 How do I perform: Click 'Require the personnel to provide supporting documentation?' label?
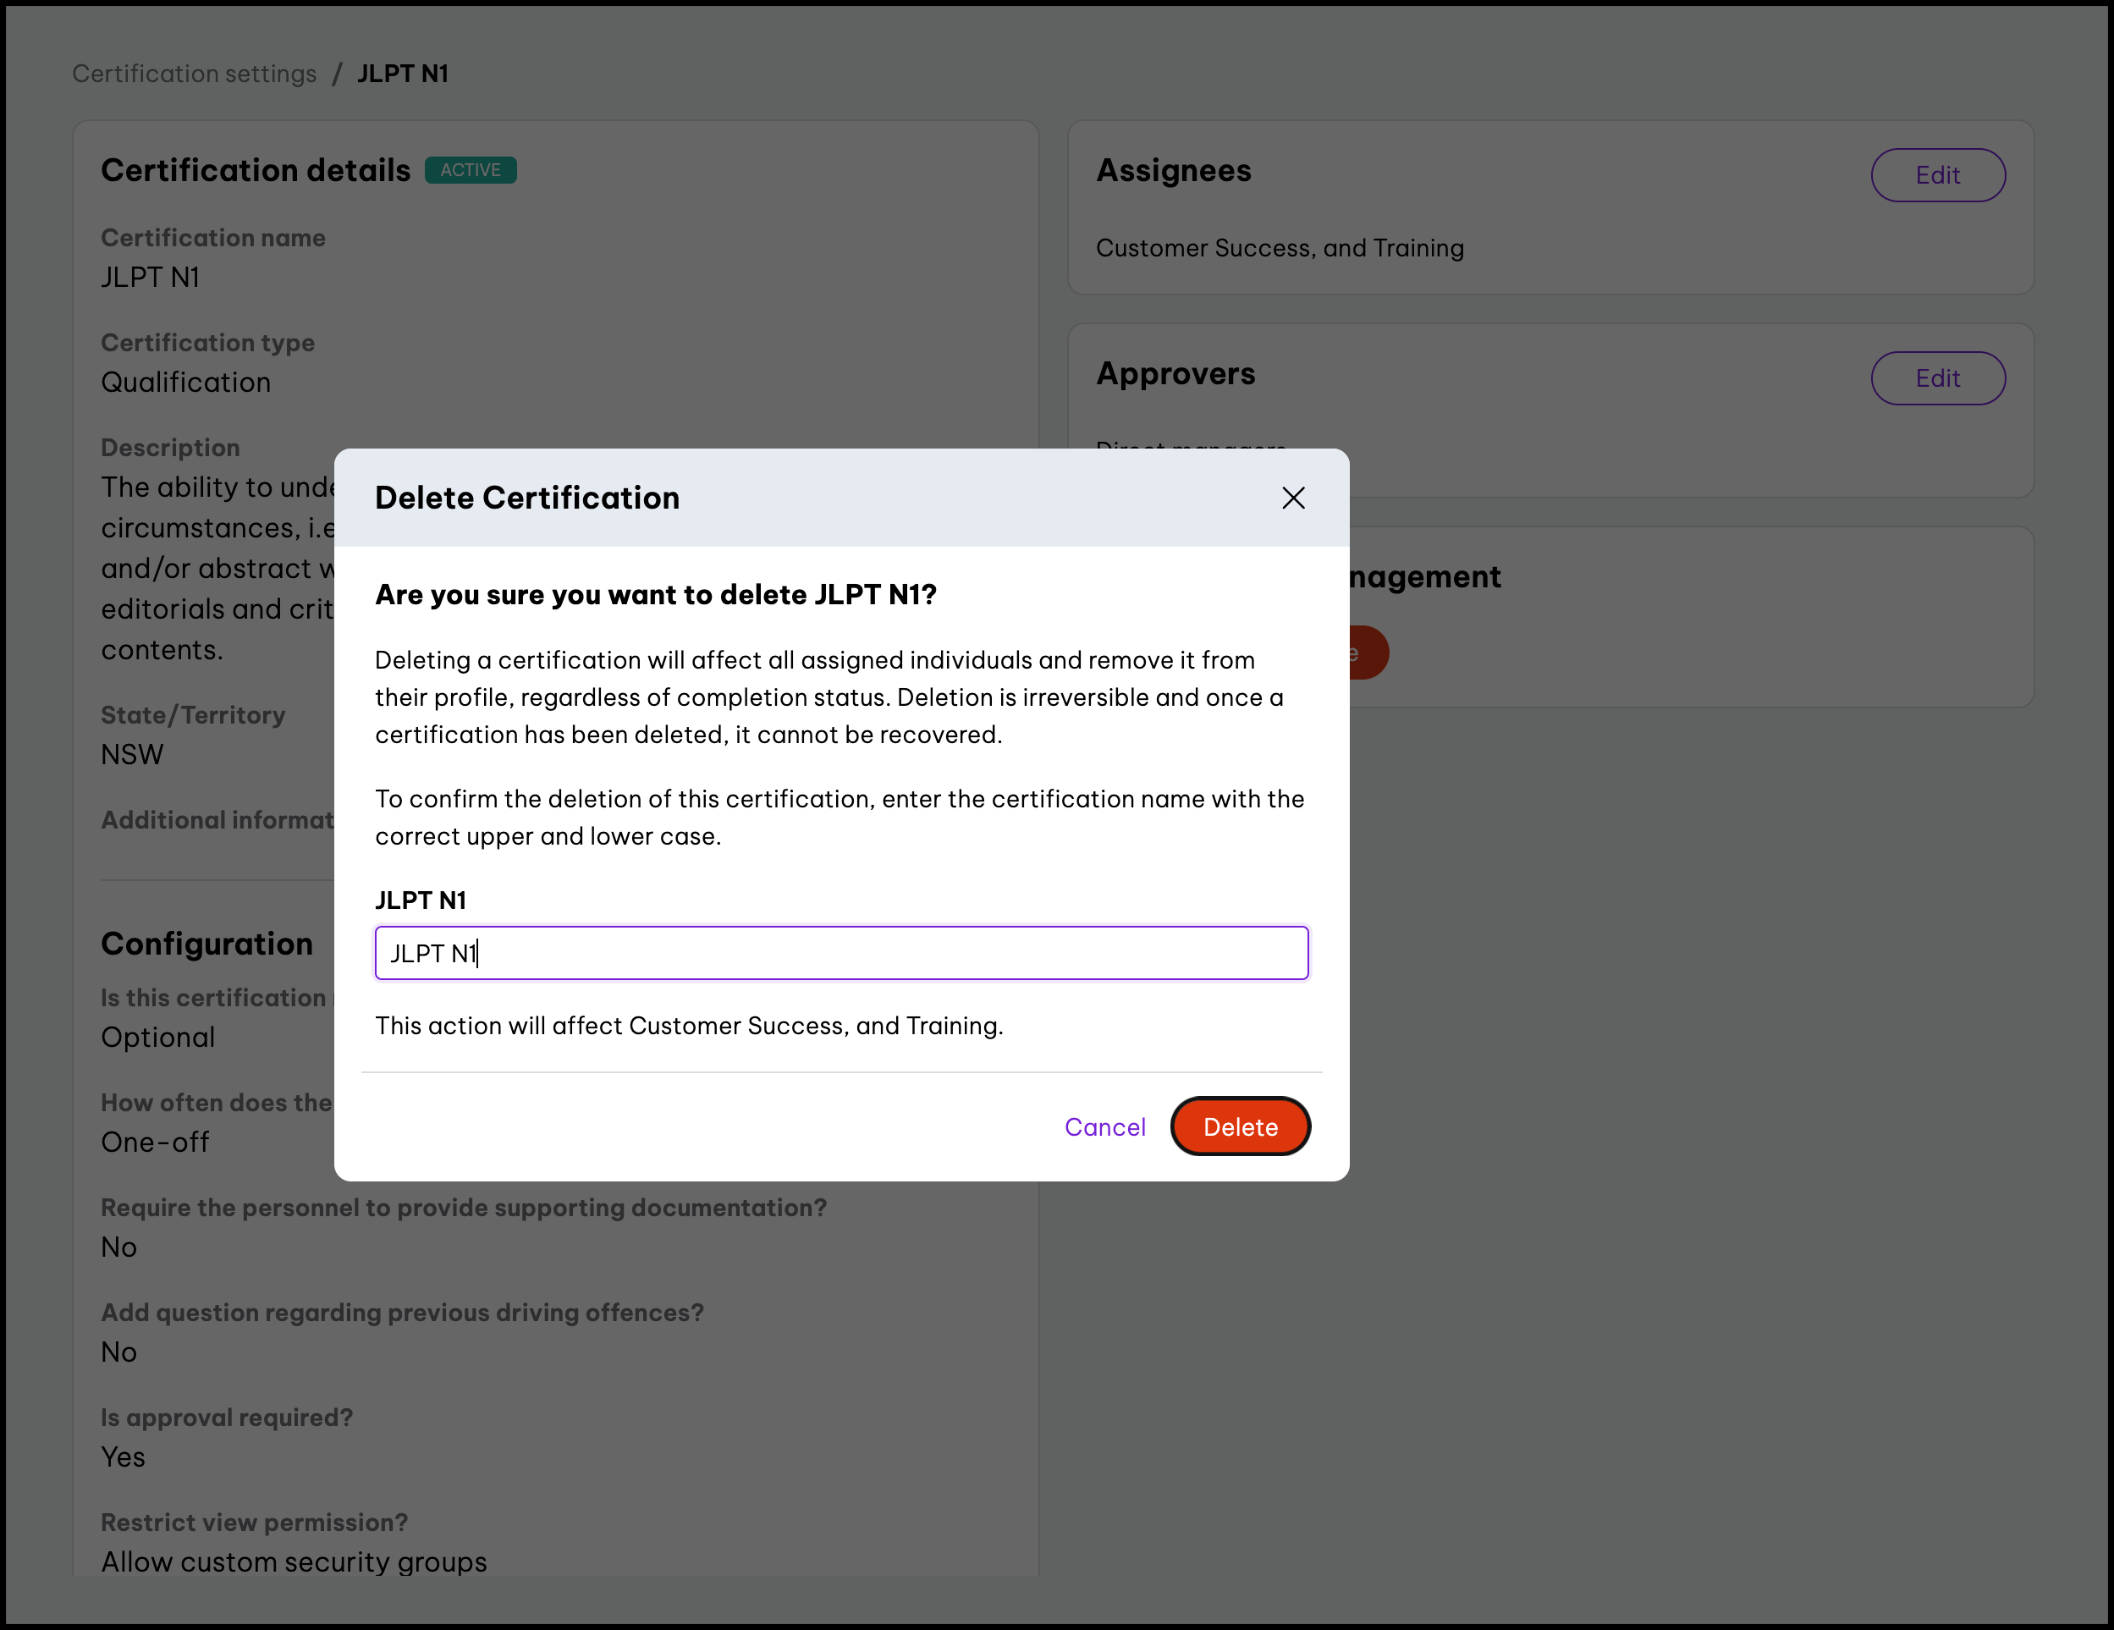(x=464, y=1208)
